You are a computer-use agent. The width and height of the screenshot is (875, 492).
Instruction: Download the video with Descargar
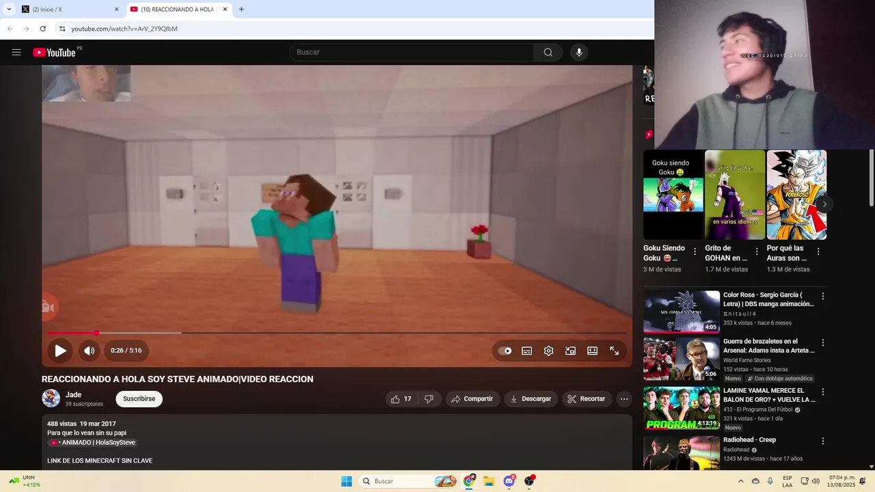[530, 399]
